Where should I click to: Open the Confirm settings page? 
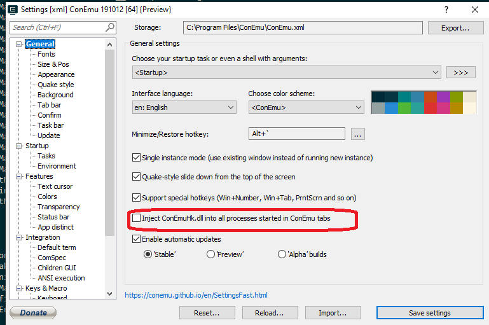pos(49,115)
